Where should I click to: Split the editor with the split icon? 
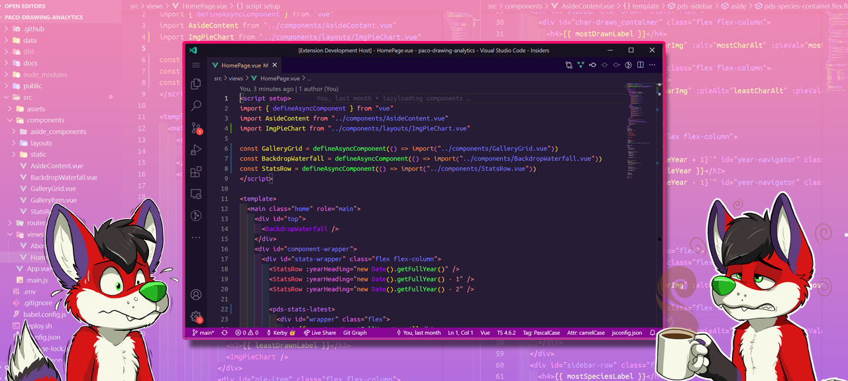(639, 65)
